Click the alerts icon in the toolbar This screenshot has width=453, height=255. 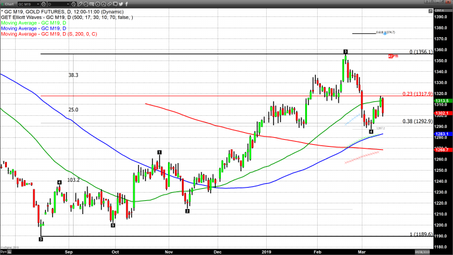click(103, 4)
